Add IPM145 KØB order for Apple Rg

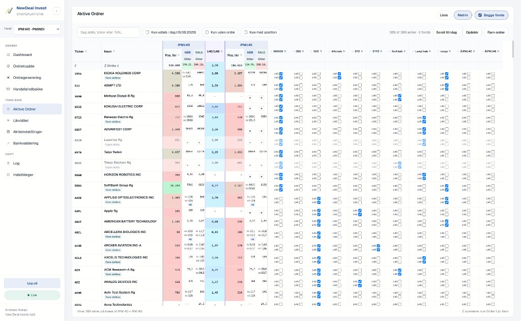coord(250,213)
